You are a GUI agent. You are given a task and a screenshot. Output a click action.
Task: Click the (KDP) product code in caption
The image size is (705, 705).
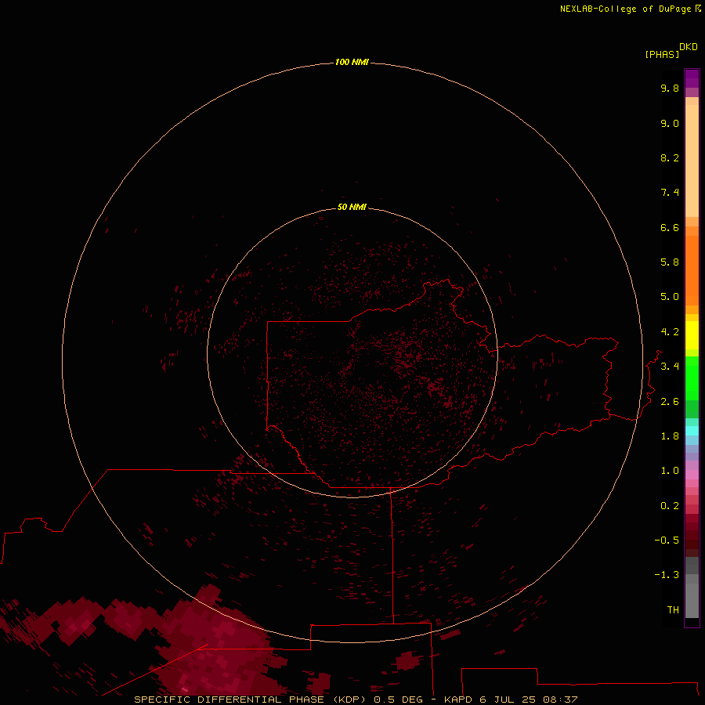click(x=351, y=700)
